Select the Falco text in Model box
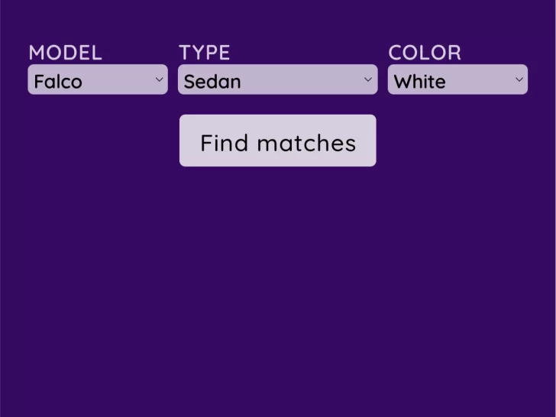This screenshot has width=556, height=417. (58, 82)
